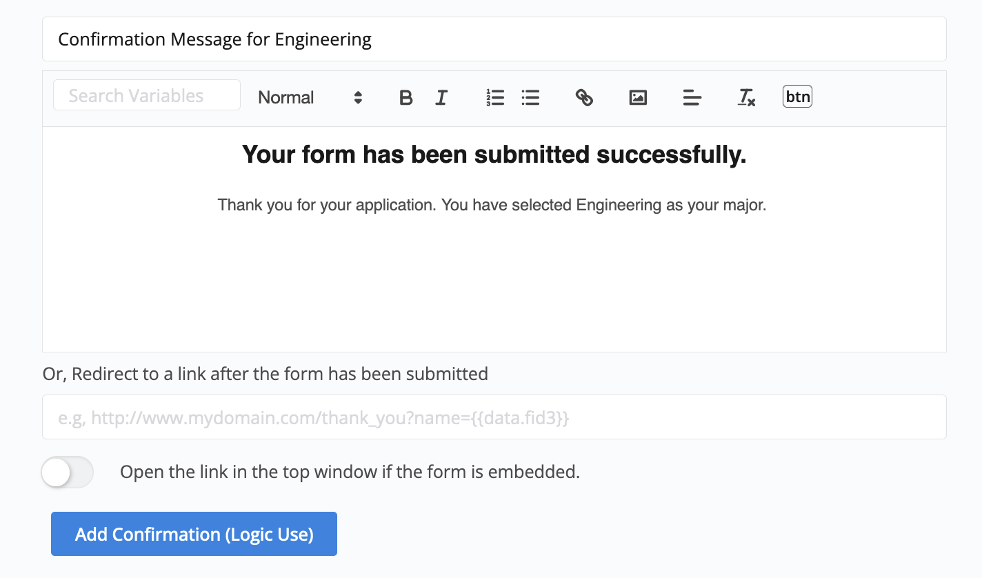982x578 pixels.
Task: Open text alignment options
Action: coord(692,98)
